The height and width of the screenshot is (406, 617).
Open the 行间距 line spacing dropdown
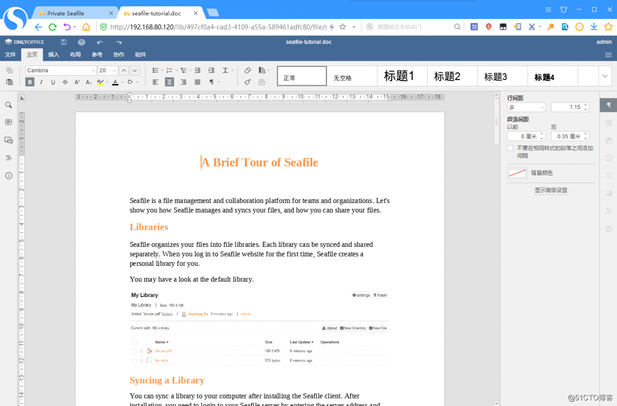point(525,107)
